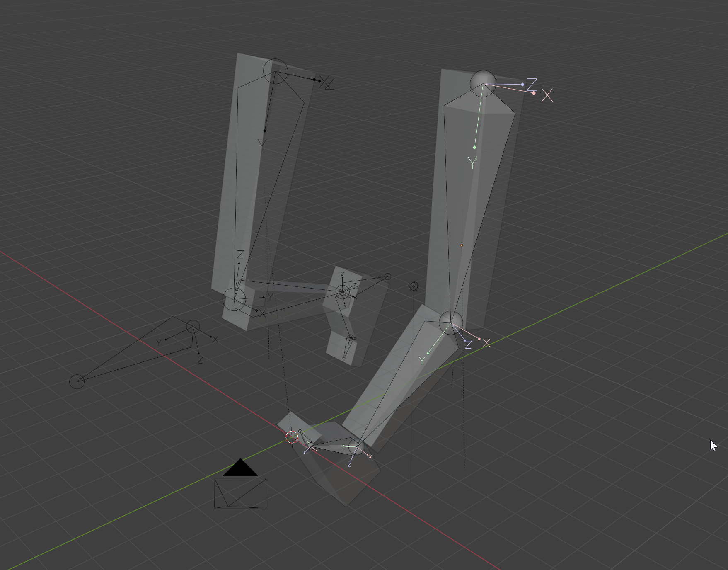728x570 pixels.
Task: Select the highlighted thigh bone's top joint sphere
Action: pos(483,83)
